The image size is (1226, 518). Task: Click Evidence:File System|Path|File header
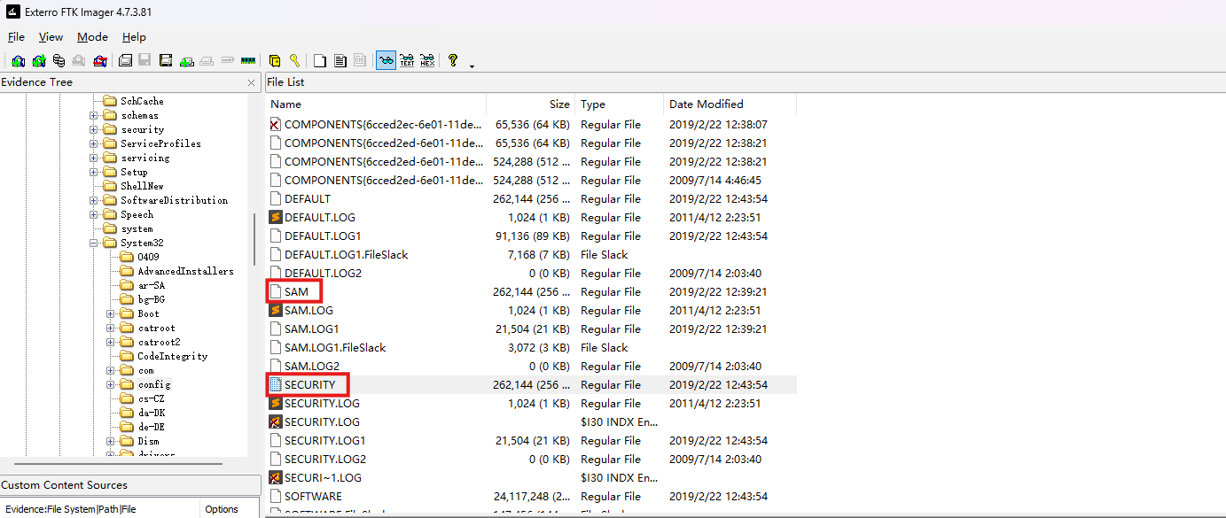coord(100,509)
